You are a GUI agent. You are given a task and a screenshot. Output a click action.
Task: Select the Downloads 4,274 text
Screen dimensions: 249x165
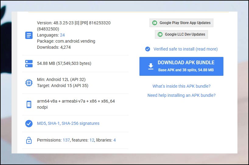[x=54, y=47]
